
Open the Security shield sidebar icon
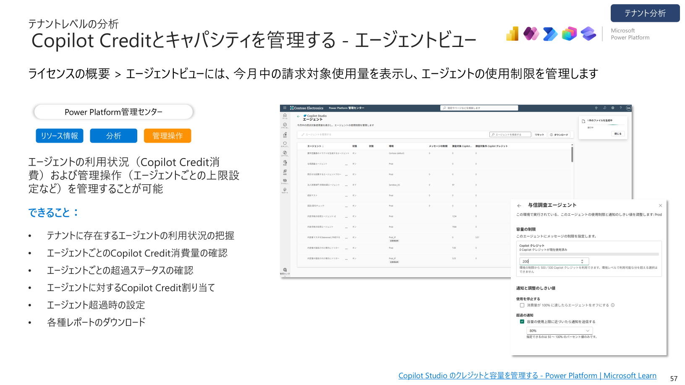[x=285, y=144]
